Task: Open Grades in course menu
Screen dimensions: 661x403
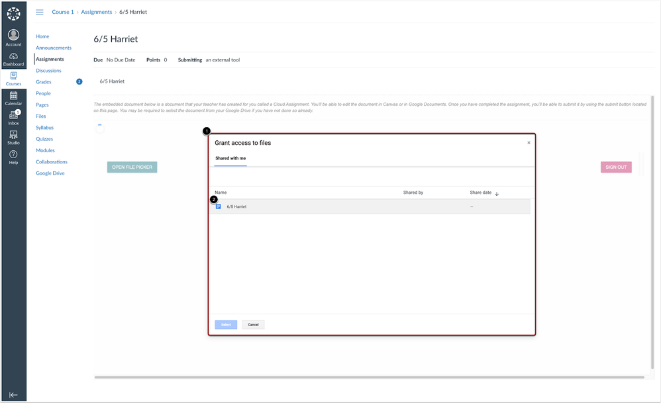Action: pyautogui.click(x=44, y=82)
